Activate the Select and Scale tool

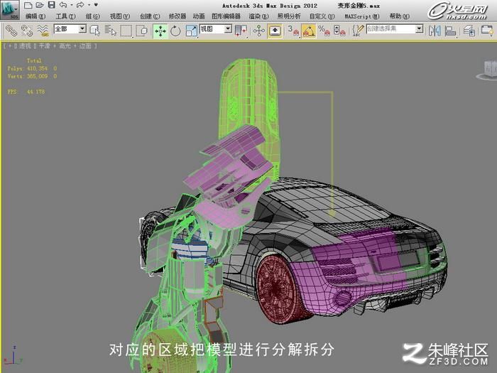191,31
